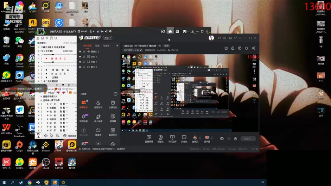Open the toolbox more options circle

click(115, 94)
